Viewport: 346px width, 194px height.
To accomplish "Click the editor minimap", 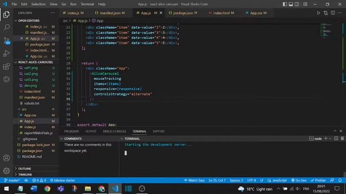I will pos(327,30).
